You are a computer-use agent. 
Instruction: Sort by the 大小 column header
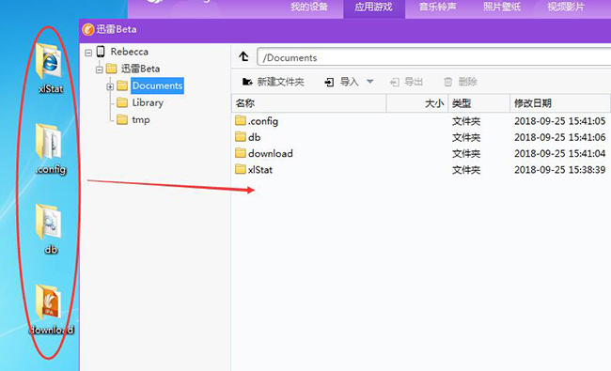[x=417, y=103]
